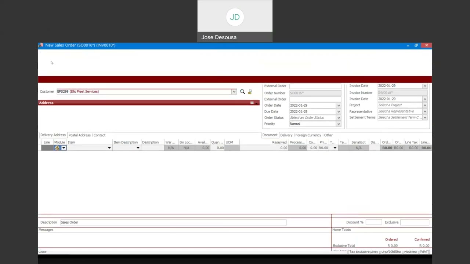Click the Order Number field SO0016

pyautogui.click(x=315, y=93)
